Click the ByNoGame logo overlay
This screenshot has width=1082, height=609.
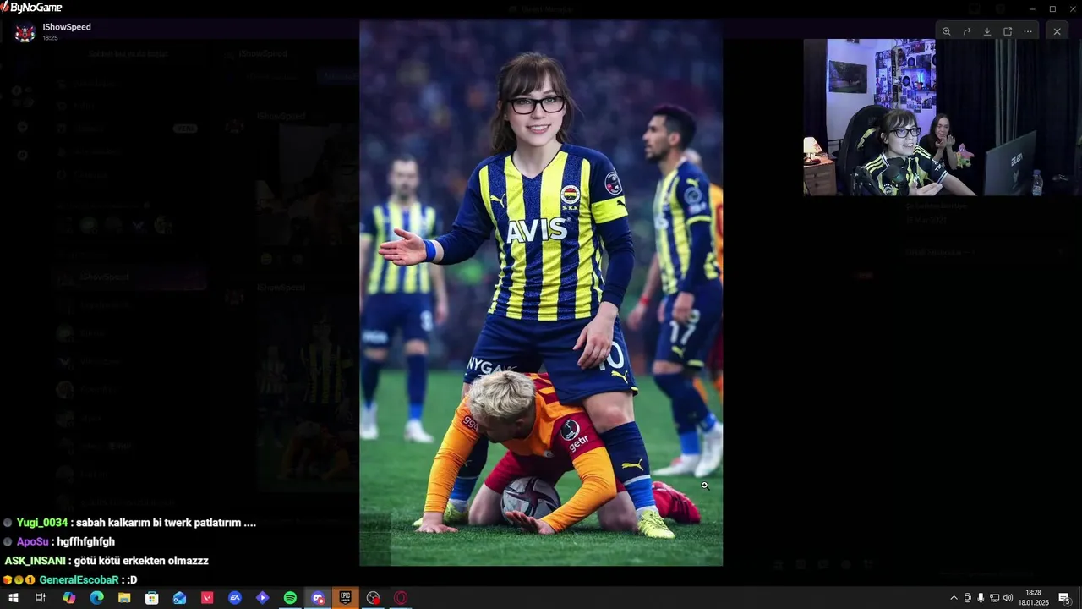tap(31, 8)
